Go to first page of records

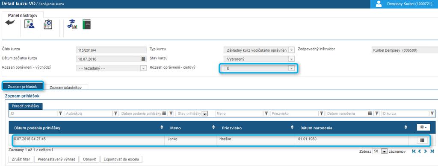coord(414,151)
